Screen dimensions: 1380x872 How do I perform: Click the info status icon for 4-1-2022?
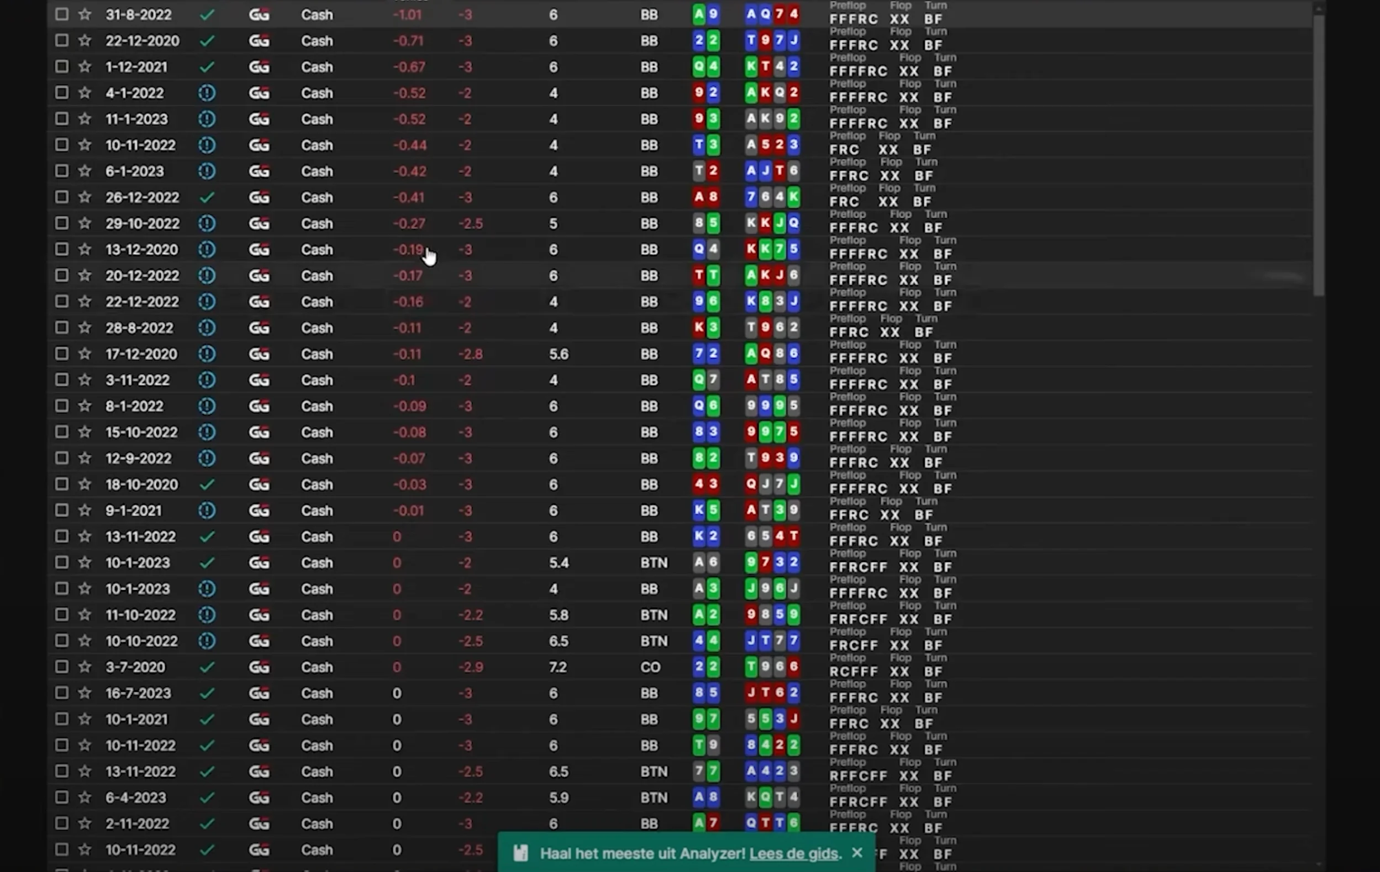(207, 93)
